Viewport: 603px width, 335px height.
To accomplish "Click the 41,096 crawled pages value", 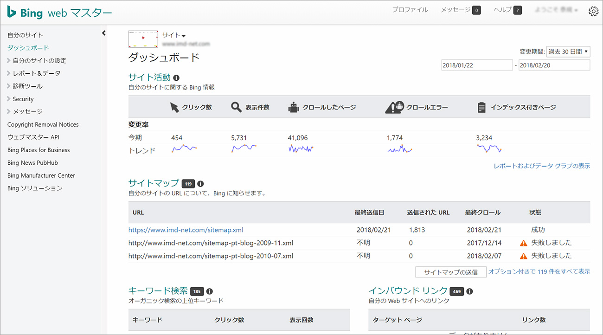I will tap(298, 138).
